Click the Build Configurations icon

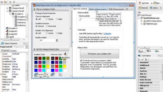[x=144, y=21]
